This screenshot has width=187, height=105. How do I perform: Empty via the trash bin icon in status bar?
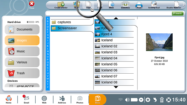coord(162,100)
